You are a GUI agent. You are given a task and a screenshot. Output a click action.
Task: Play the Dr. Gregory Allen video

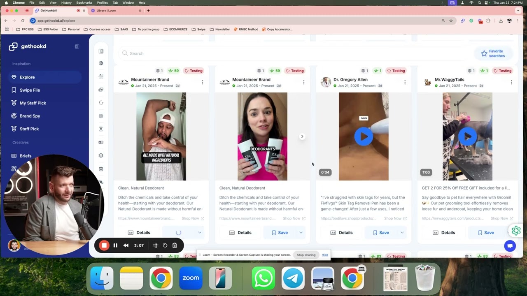(364, 136)
